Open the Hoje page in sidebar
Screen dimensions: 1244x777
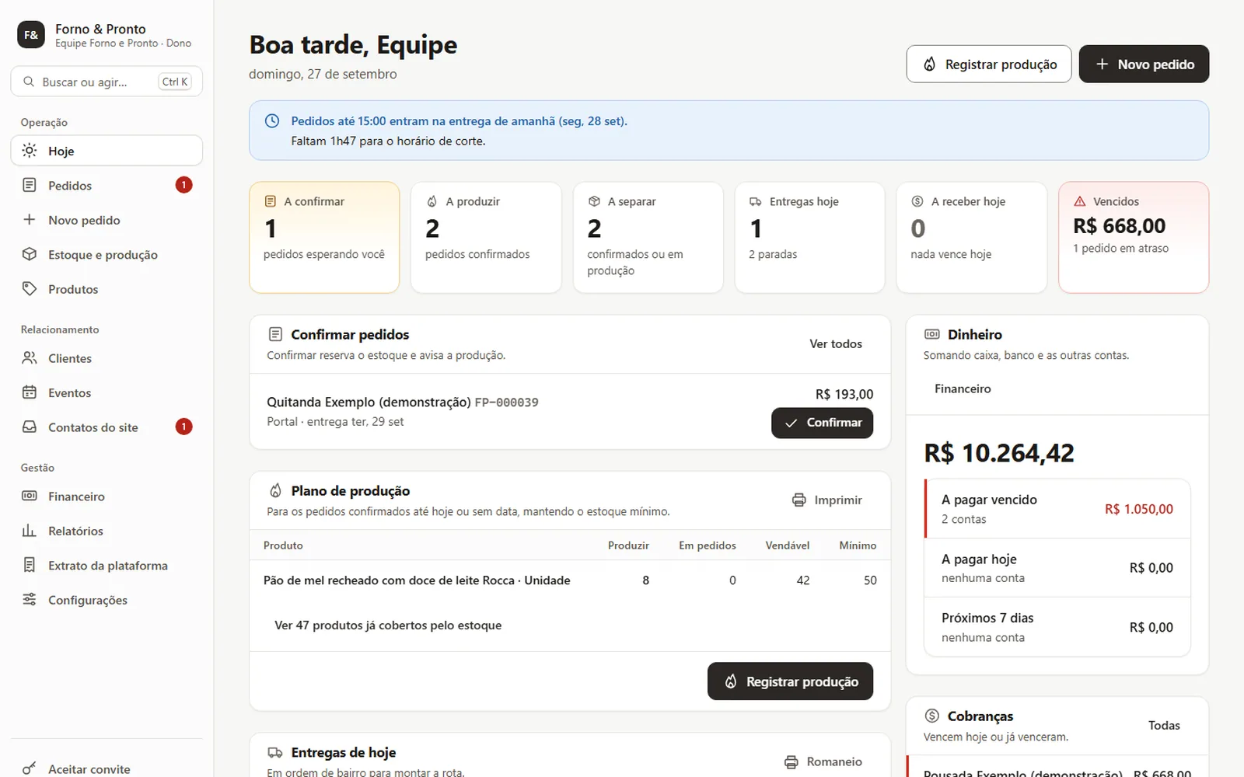pos(107,151)
